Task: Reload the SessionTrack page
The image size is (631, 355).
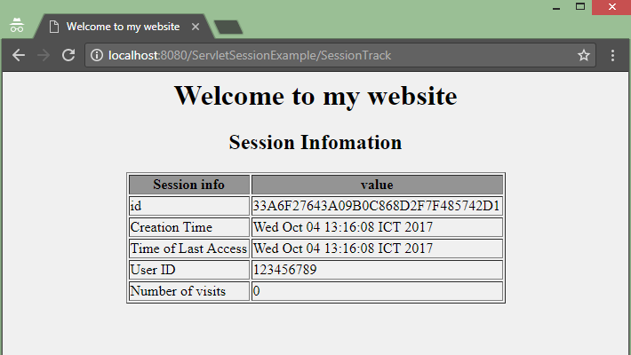Action: 68,55
